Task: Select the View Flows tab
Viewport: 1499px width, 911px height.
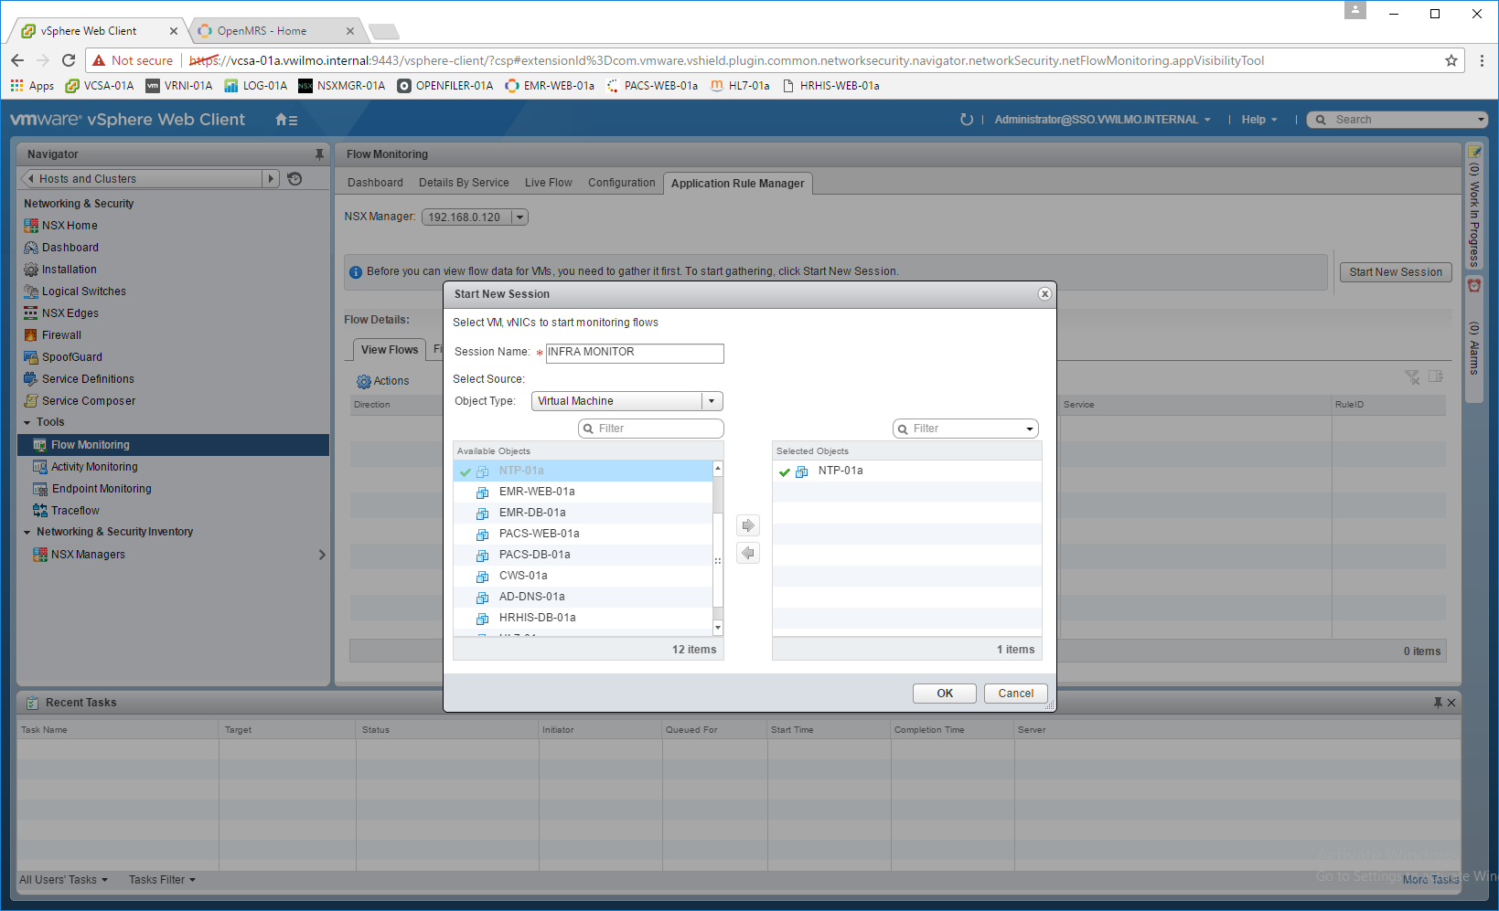Action: [390, 350]
